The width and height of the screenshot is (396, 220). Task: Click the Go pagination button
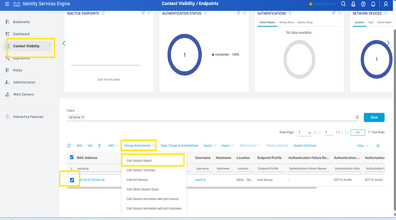tap(358, 132)
